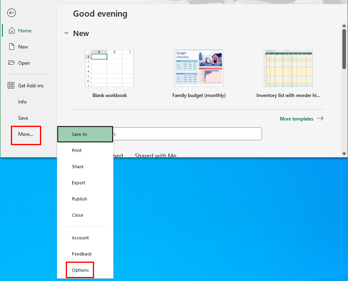Open Feedback from the flyout menu
Viewport: 348px width, 281px height.
coord(85,254)
